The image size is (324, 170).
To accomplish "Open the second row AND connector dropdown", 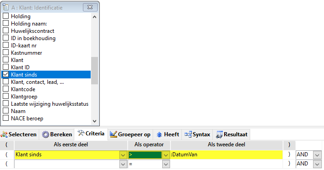I will 317,164.
